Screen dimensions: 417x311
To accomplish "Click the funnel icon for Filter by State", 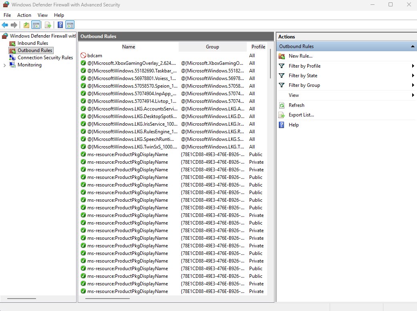I will tap(282, 76).
